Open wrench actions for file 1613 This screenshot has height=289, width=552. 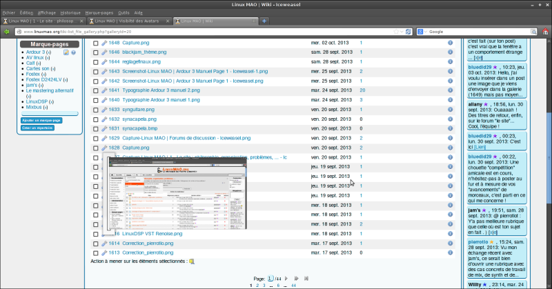point(104,252)
